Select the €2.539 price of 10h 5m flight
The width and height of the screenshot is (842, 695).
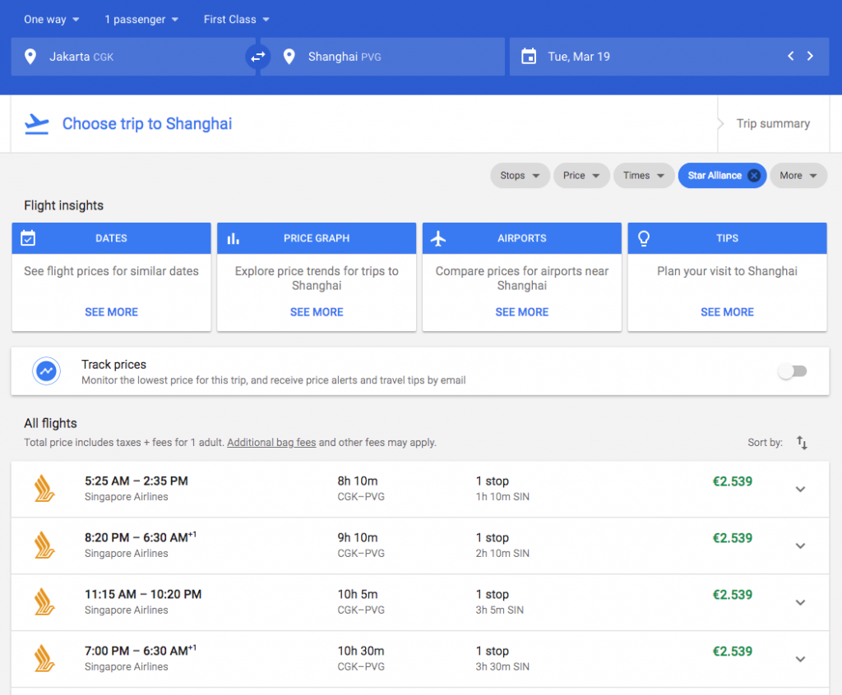[x=733, y=595]
